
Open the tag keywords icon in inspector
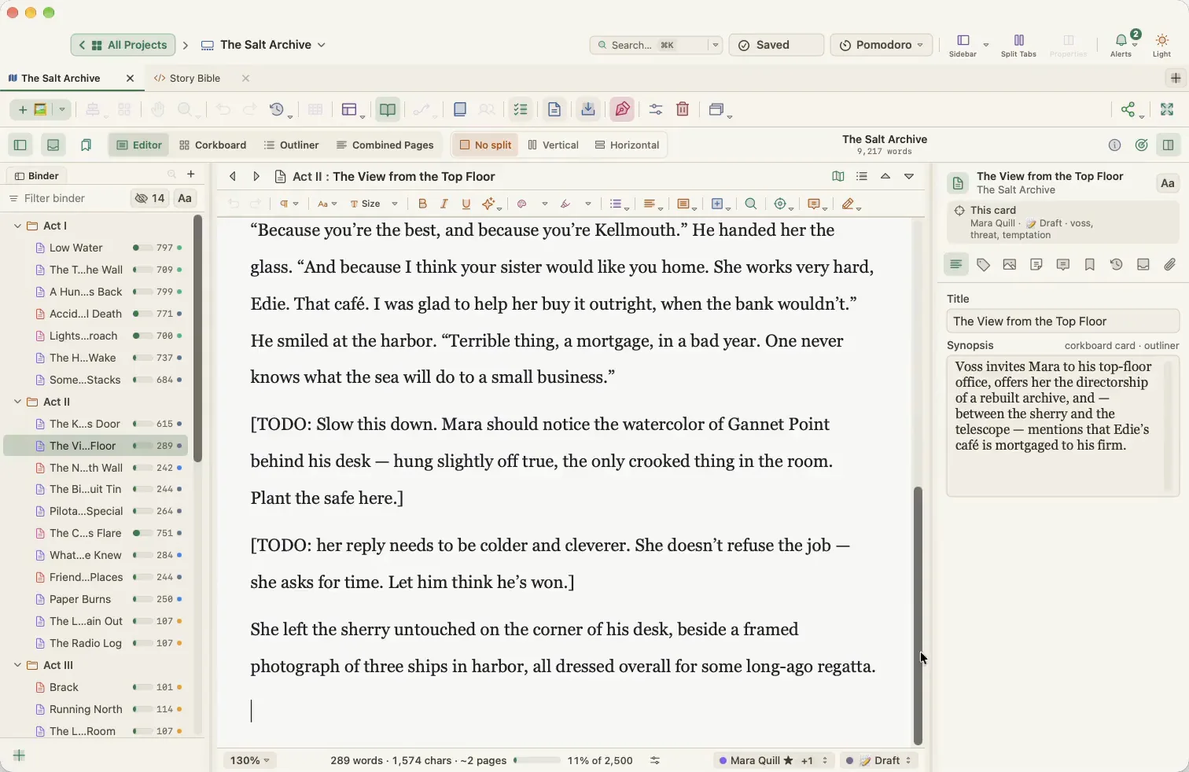[983, 265]
